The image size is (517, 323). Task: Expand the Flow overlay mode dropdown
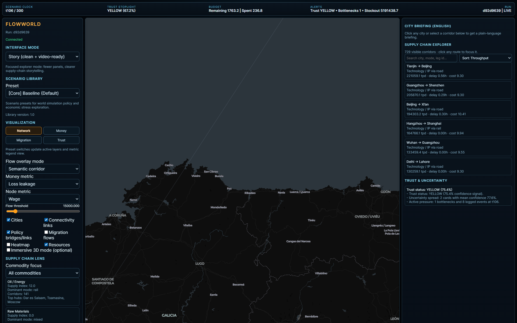click(43, 169)
